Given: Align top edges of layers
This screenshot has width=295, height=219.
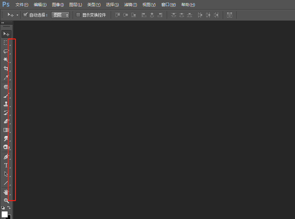Looking at the screenshot, I should click(x=118, y=15).
